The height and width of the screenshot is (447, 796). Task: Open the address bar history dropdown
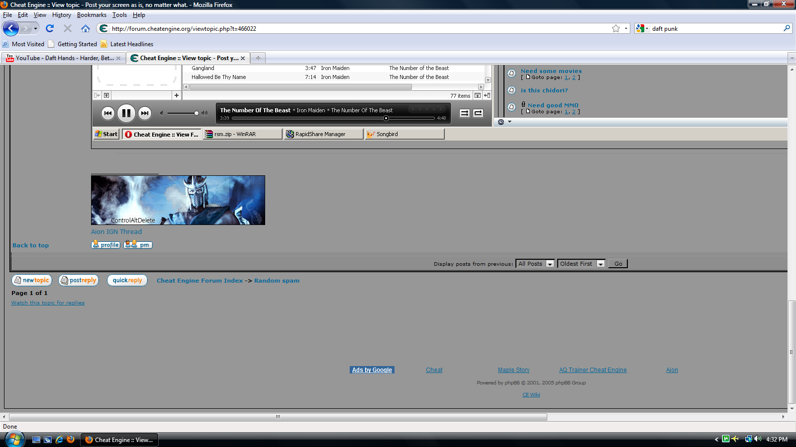pos(626,28)
